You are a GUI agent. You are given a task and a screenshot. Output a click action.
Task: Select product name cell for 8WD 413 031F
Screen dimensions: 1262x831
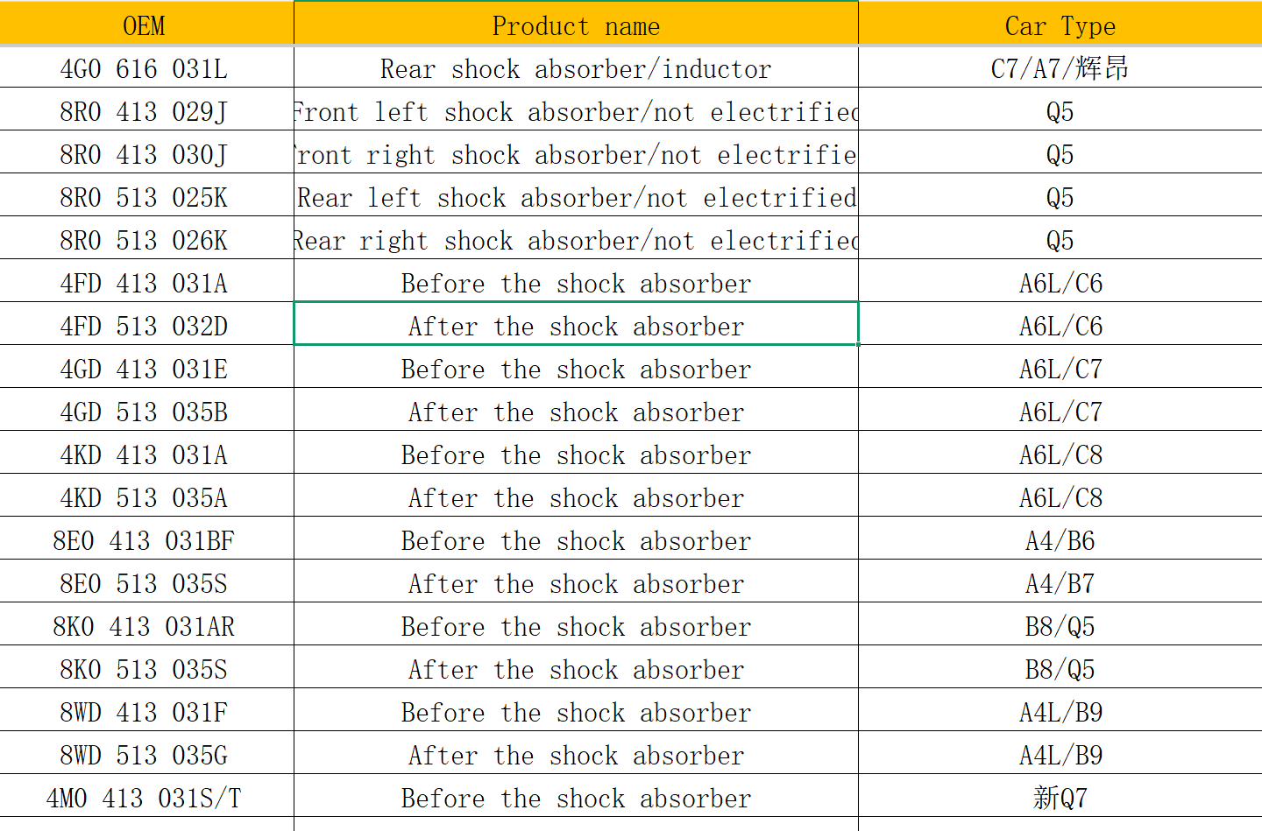pos(576,712)
